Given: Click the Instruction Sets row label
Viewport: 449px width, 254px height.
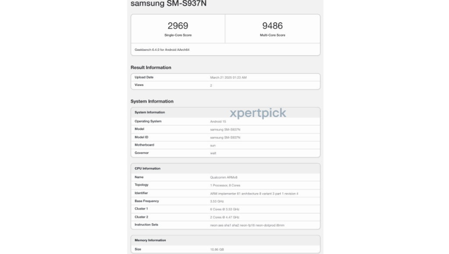Looking at the screenshot, I should pyautogui.click(x=146, y=225).
